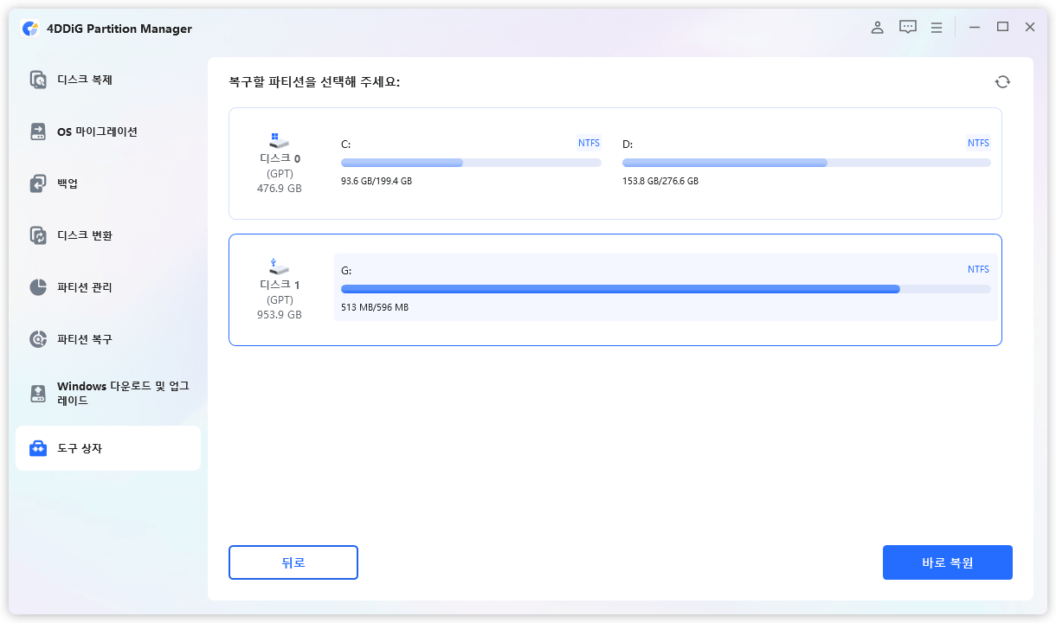Click the NTFS label on drive G:
The height and width of the screenshot is (623, 1056).
tap(977, 268)
